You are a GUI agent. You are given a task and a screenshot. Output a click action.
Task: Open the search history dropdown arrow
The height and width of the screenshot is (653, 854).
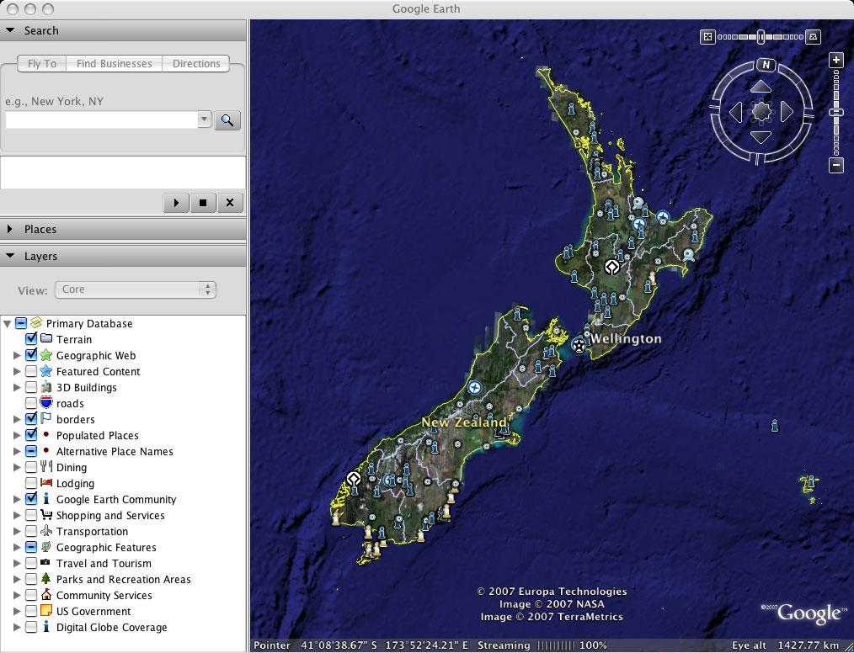point(205,119)
